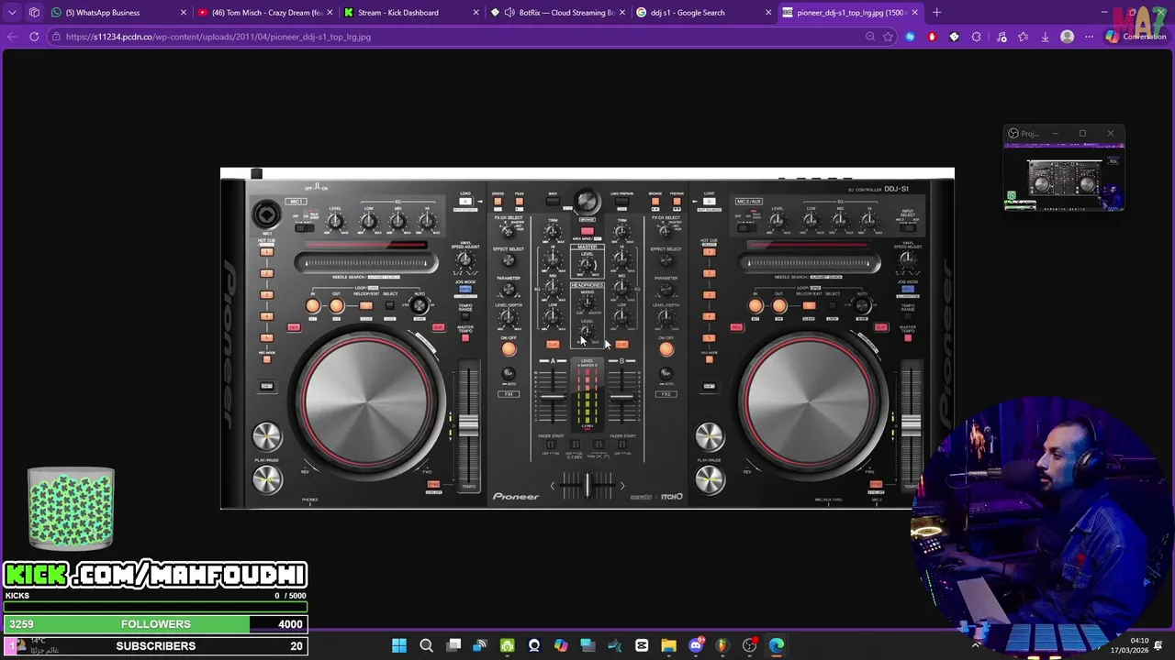
Task: Open the Shazam extension icon
Action: coord(910,37)
